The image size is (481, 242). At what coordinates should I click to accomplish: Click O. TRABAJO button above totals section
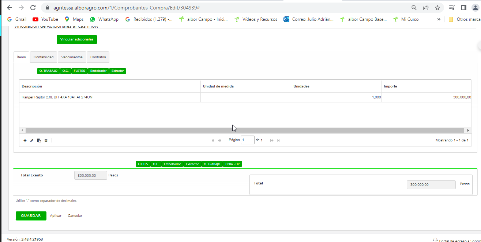click(212, 164)
